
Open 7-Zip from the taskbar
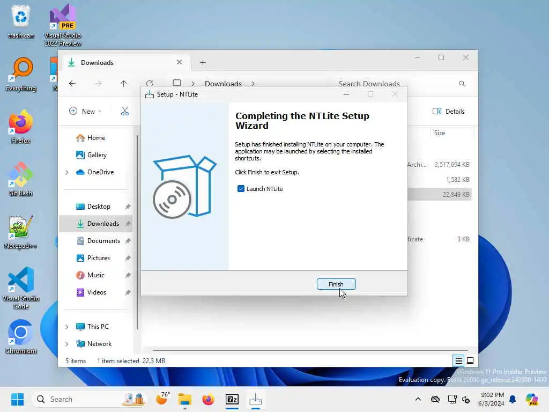coord(232,399)
